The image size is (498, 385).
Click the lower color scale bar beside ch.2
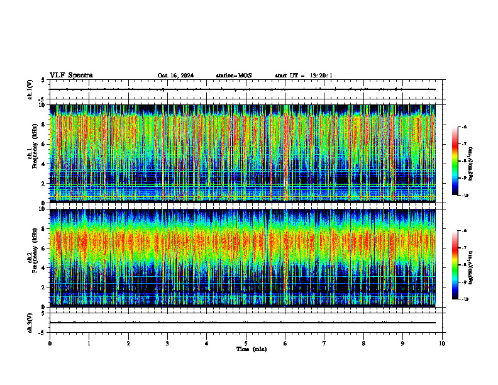455,265
